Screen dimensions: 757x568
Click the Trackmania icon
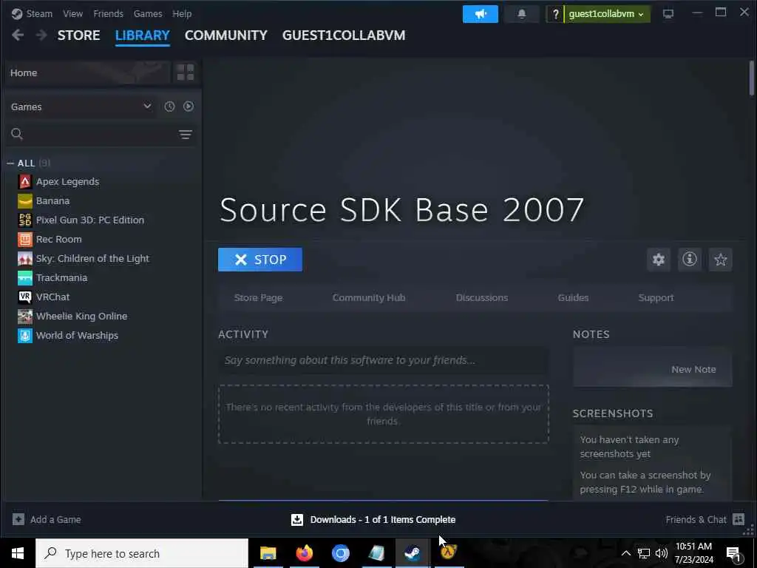pyautogui.click(x=25, y=278)
